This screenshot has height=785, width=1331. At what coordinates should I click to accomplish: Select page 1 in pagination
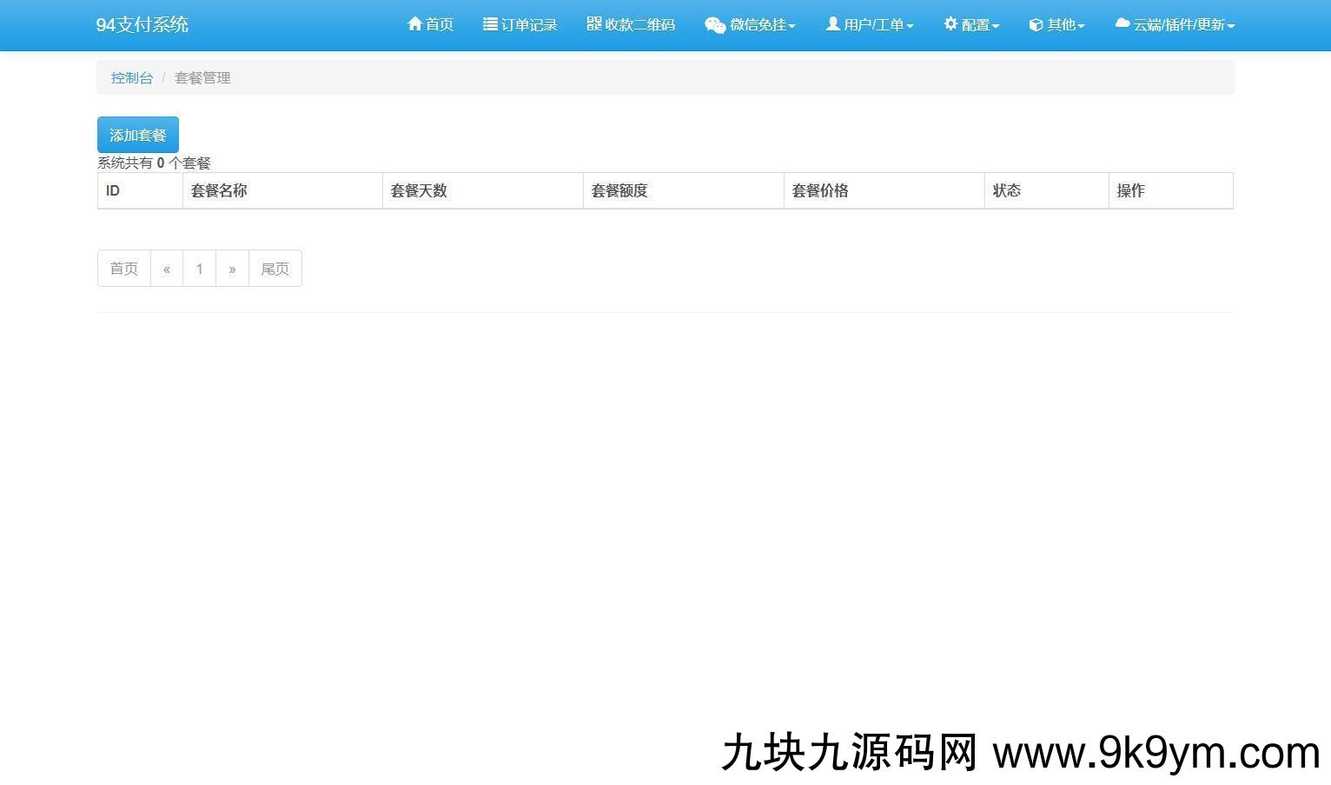(x=199, y=269)
